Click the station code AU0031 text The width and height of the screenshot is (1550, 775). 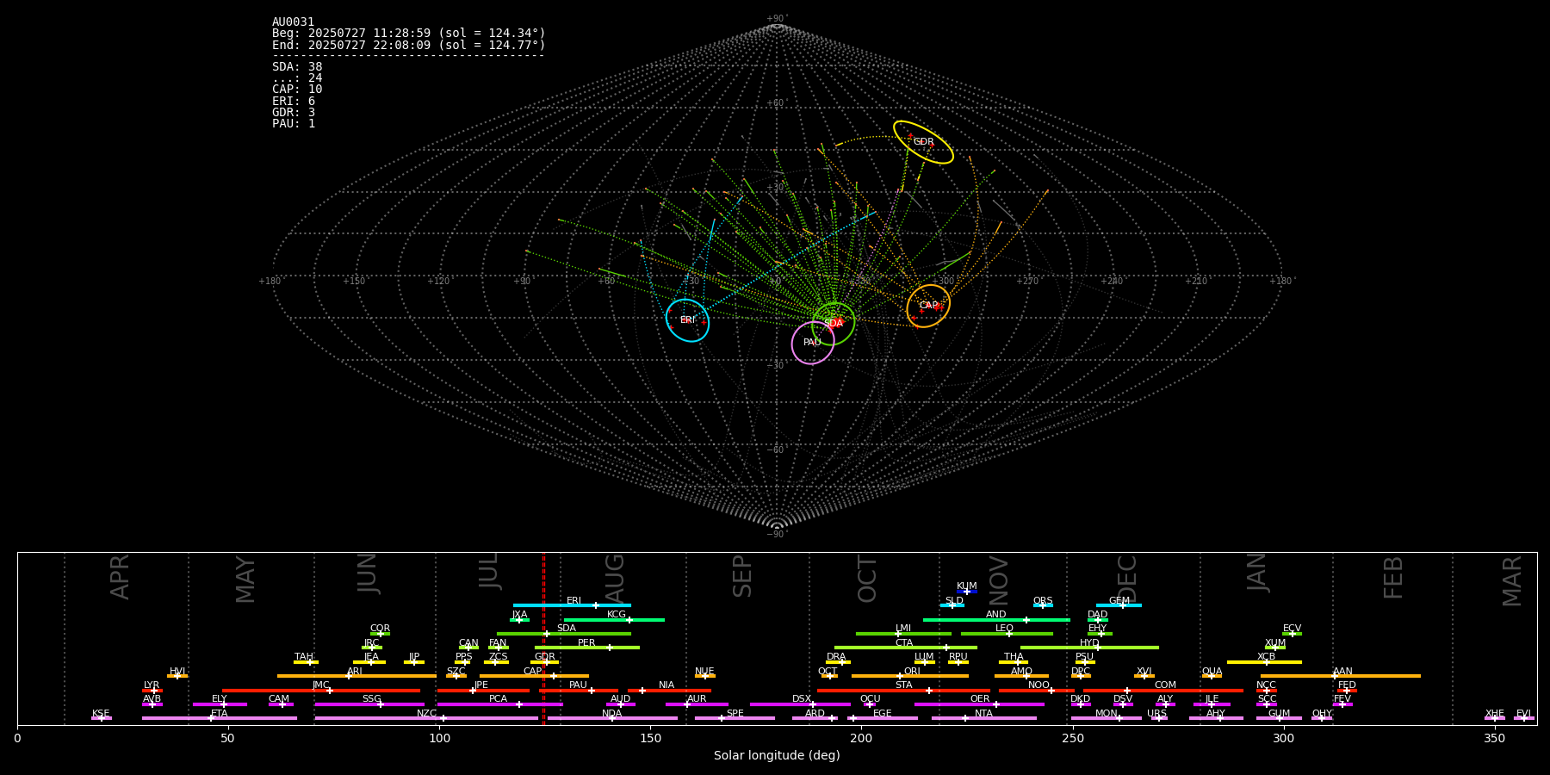click(x=294, y=22)
